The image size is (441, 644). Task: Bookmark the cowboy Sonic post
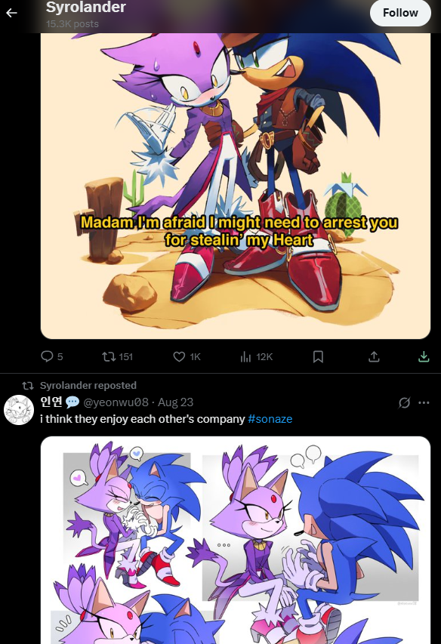click(318, 356)
